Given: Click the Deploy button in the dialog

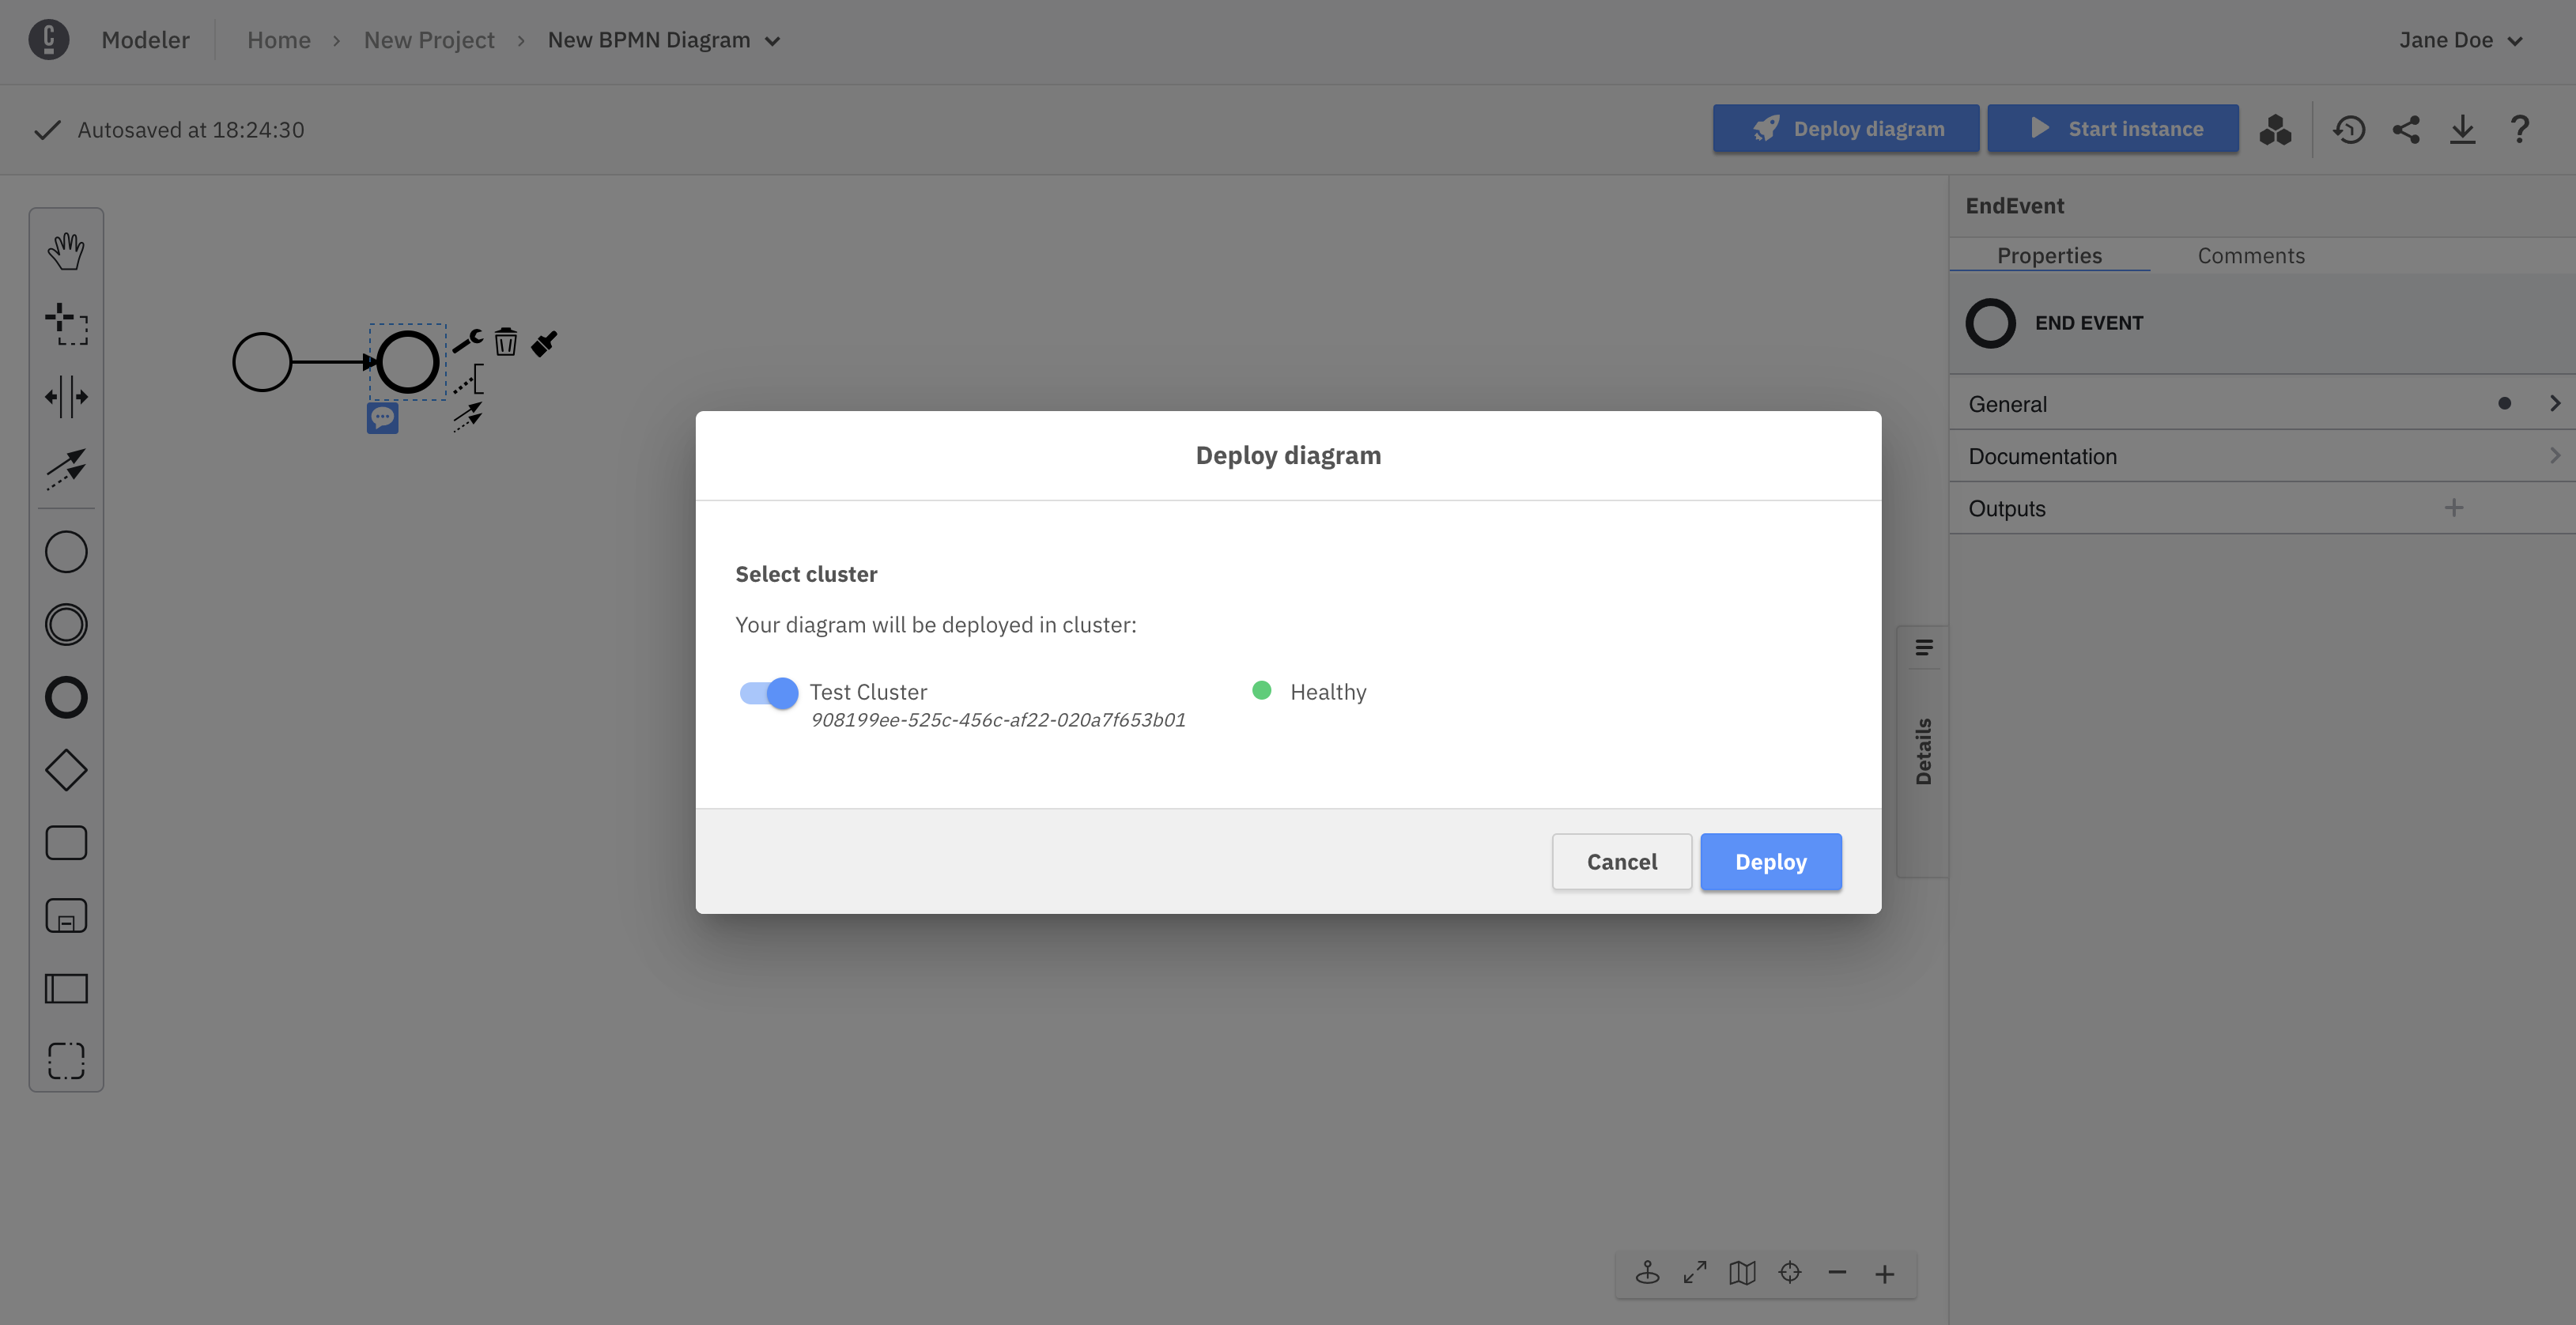Looking at the screenshot, I should point(1770,861).
